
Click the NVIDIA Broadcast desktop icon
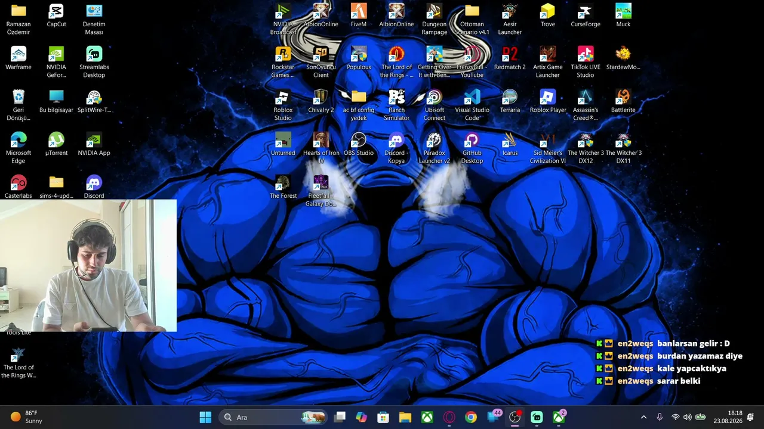[283, 20]
